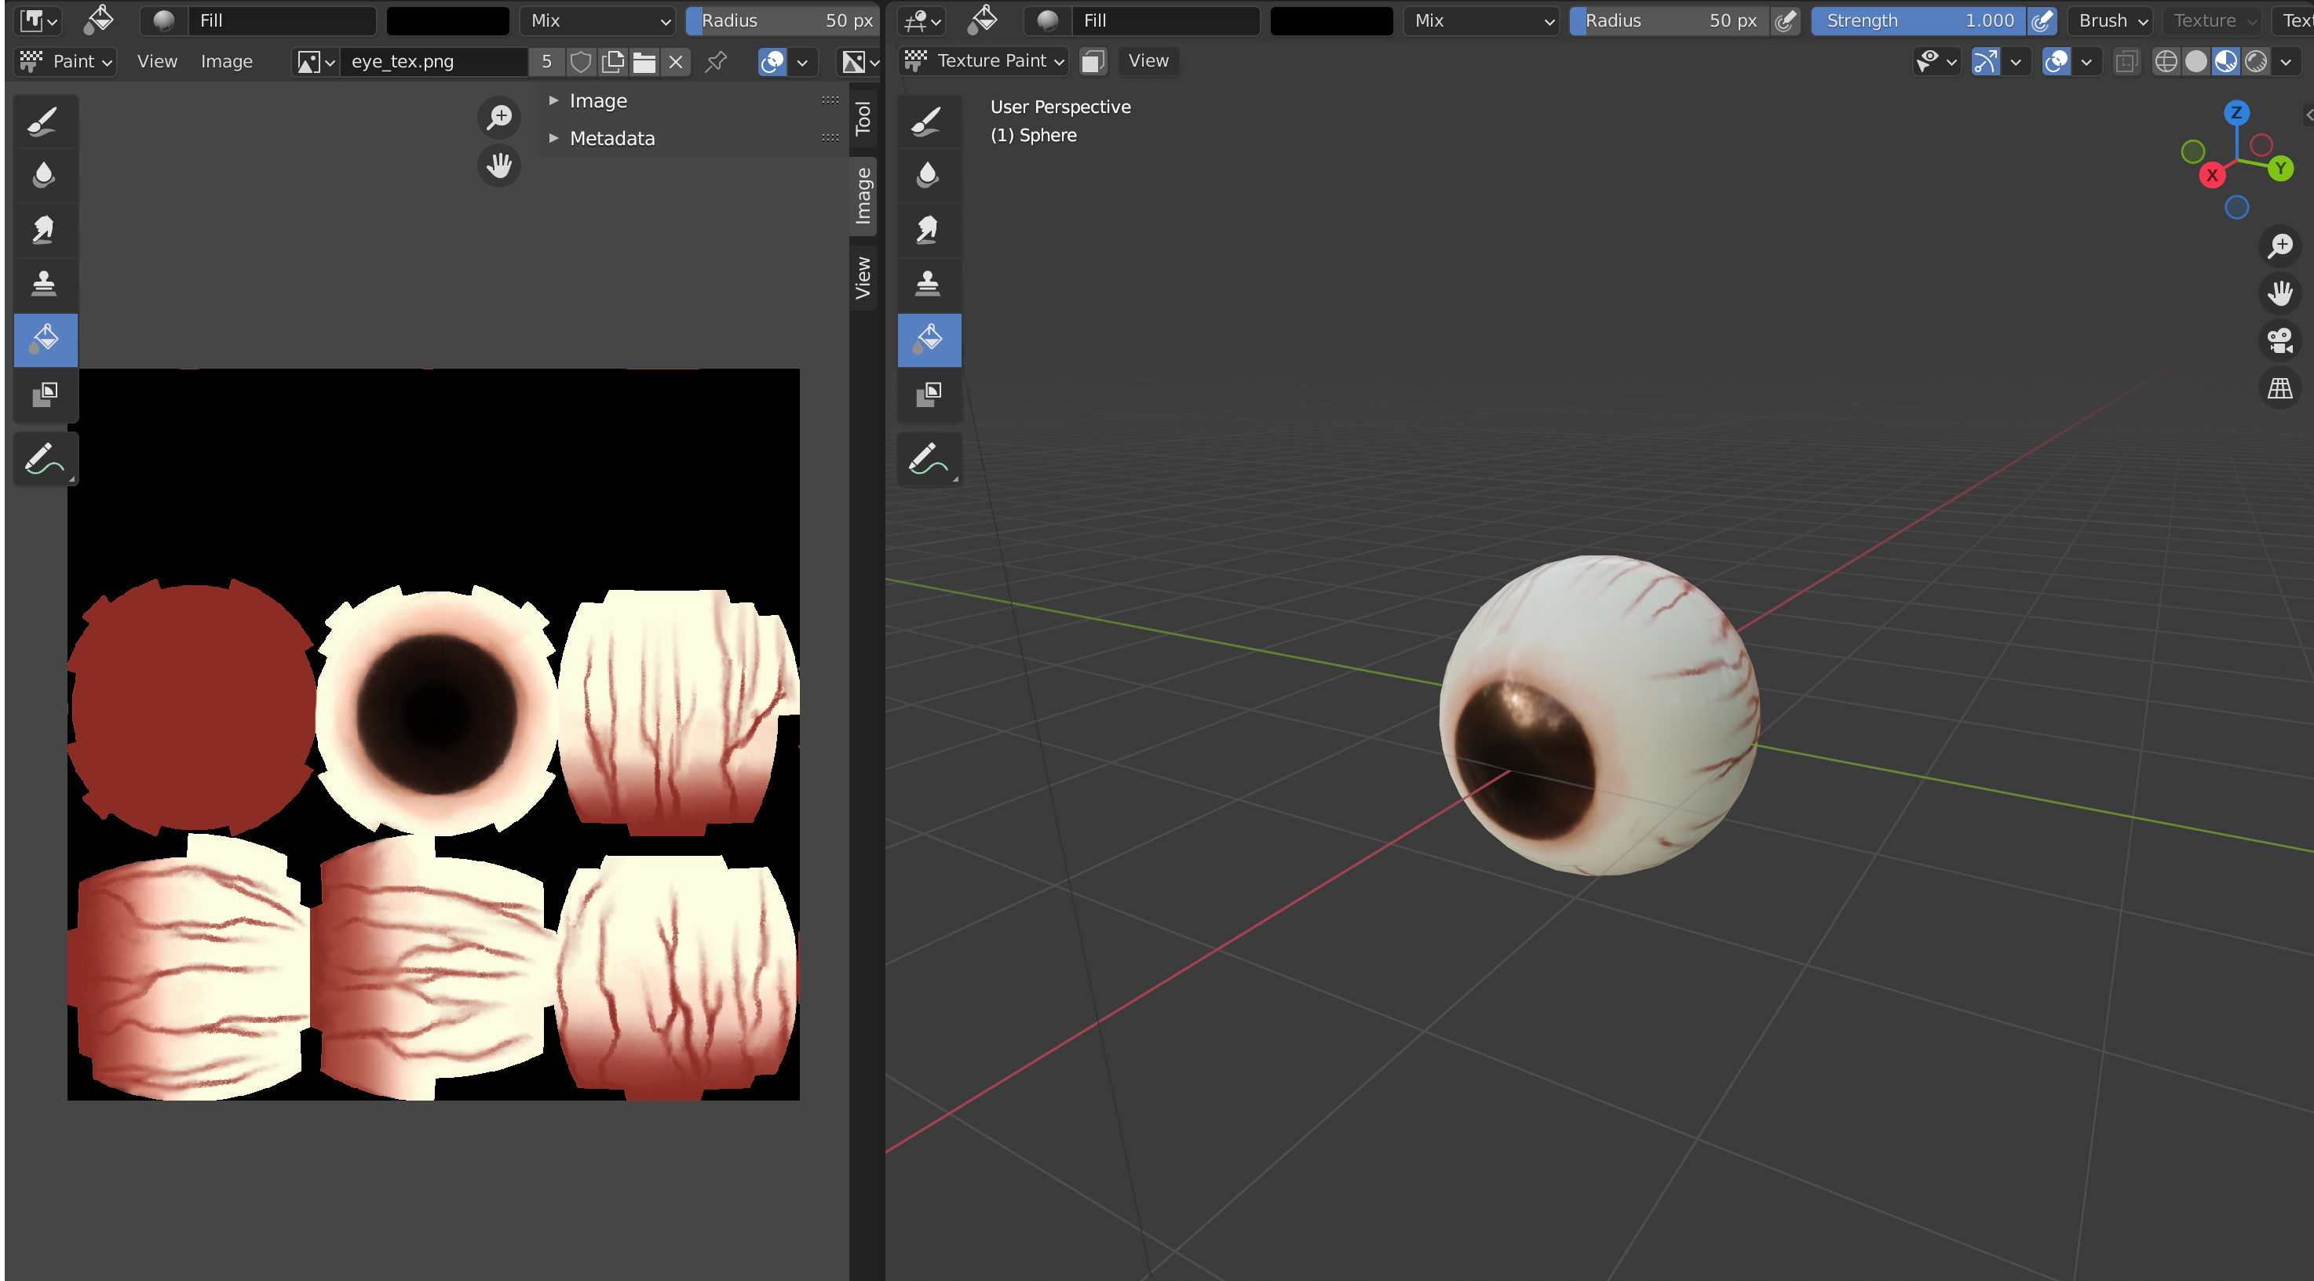Select the Draw tool in the image editor

(44, 121)
